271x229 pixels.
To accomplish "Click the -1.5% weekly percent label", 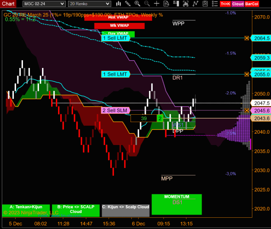I will coord(231,53).
